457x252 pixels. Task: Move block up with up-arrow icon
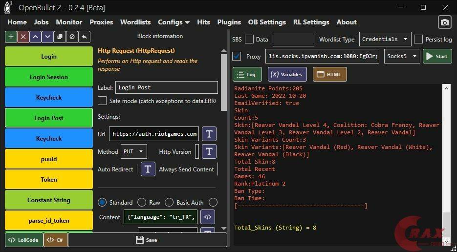pos(35,37)
